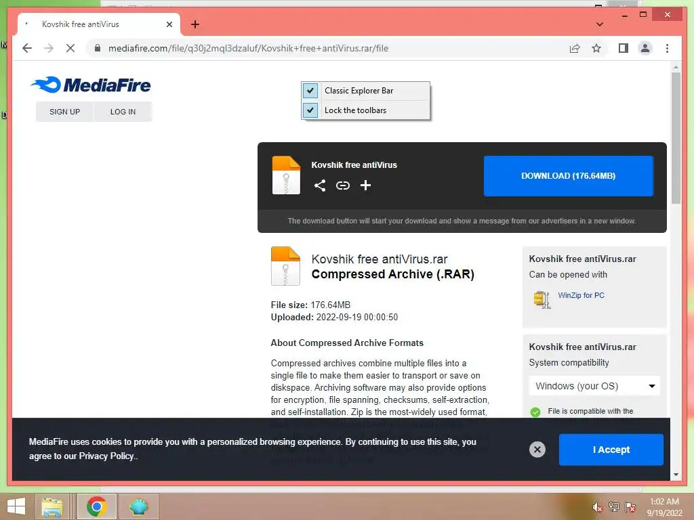Accept cookies with I Accept button

tap(611, 450)
